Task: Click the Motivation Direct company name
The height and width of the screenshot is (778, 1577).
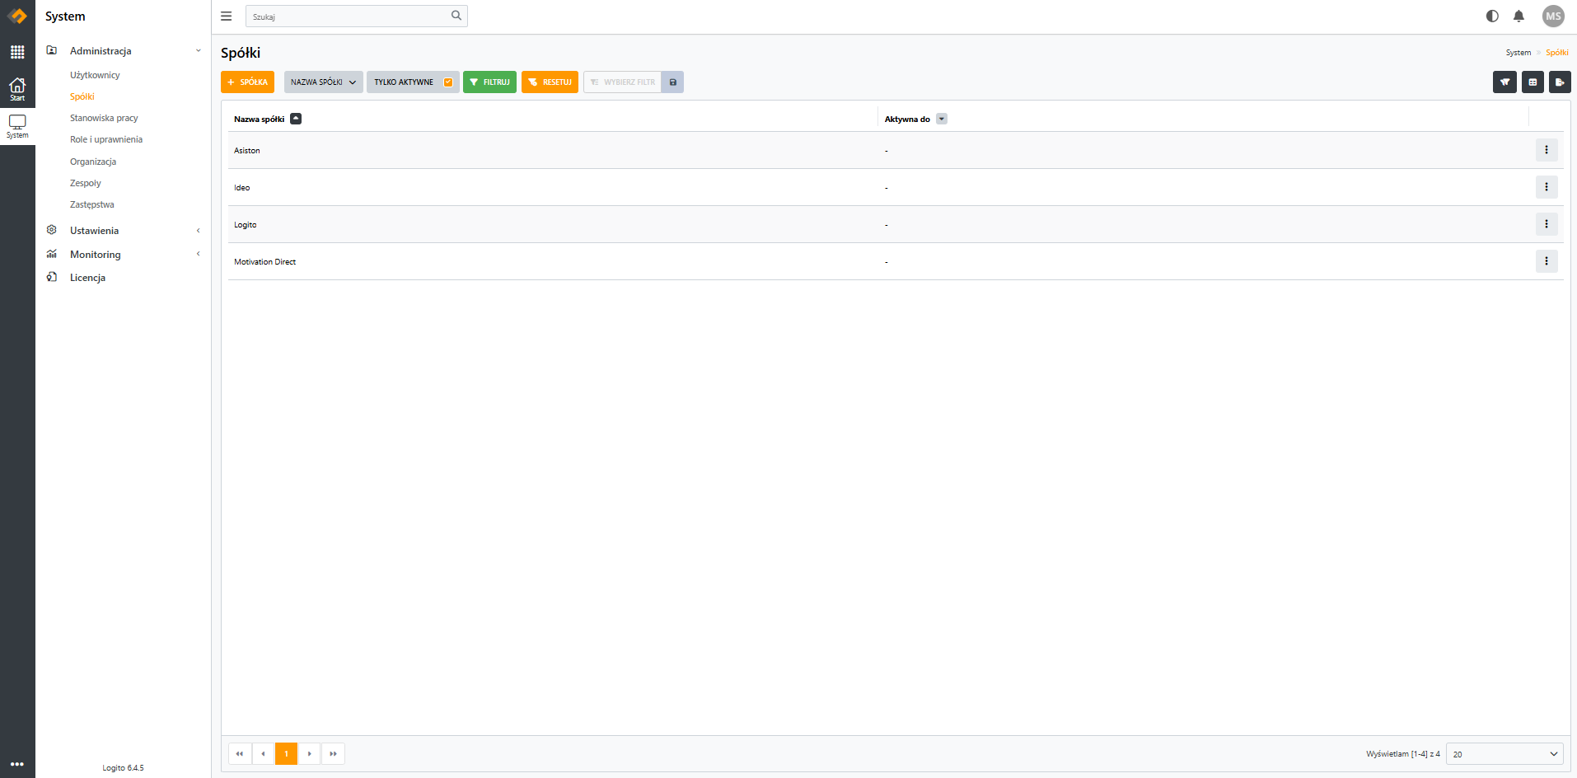Action: point(265,262)
